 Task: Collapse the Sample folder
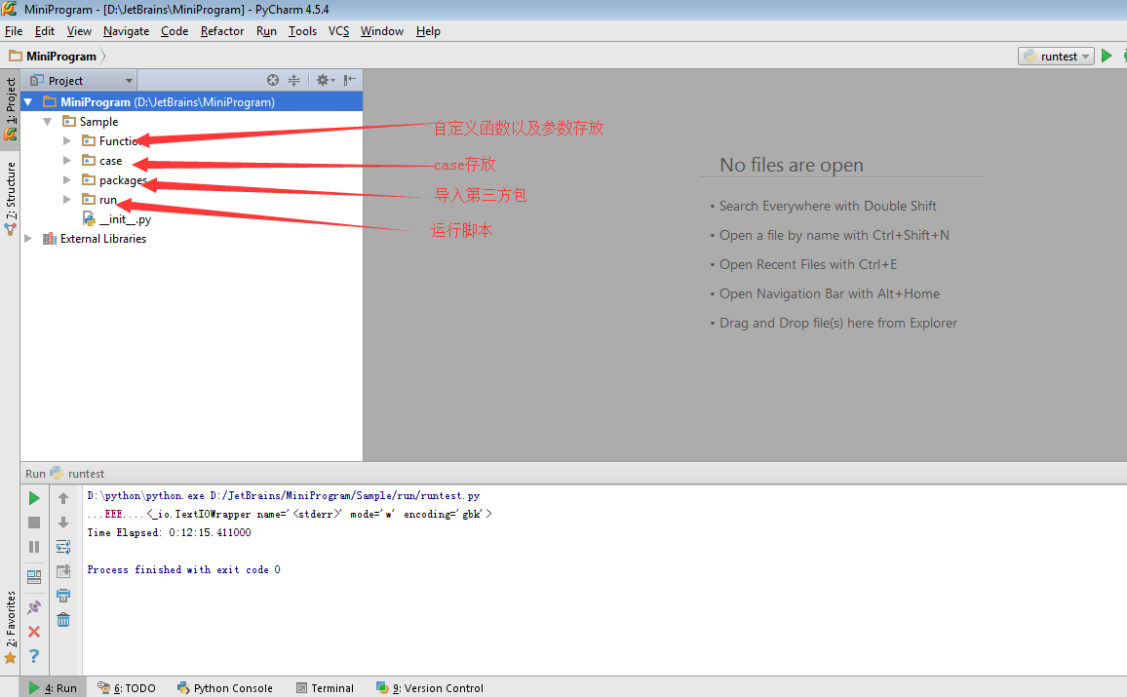click(x=47, y=122)
